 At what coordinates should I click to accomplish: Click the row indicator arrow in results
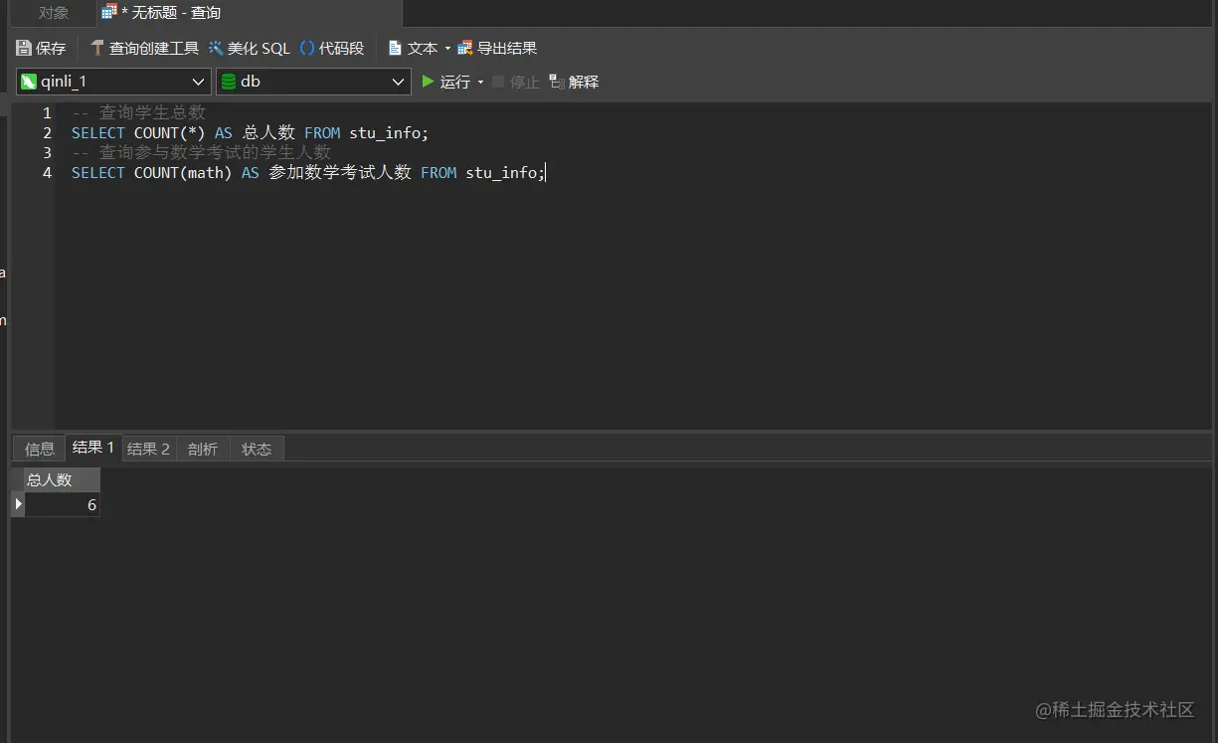(18, 504)
